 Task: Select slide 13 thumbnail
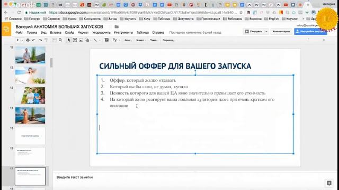[x=30, y=96]
